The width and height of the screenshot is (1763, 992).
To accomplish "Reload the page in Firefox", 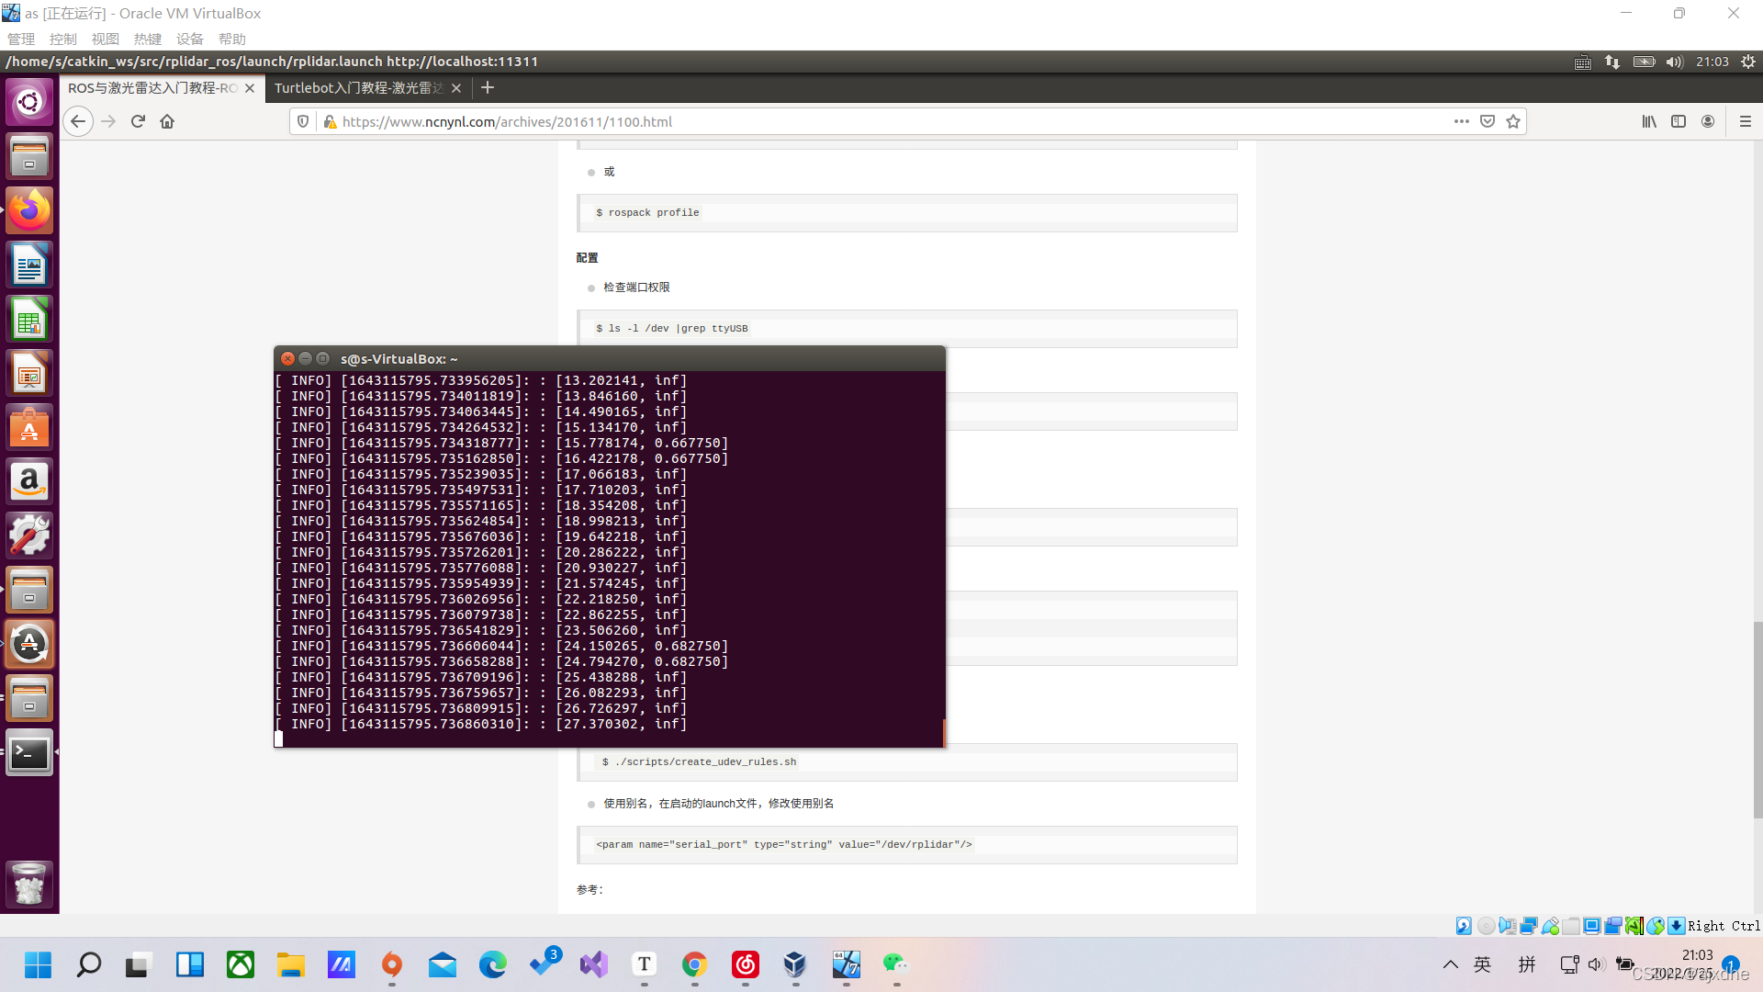I will (138, 121).
